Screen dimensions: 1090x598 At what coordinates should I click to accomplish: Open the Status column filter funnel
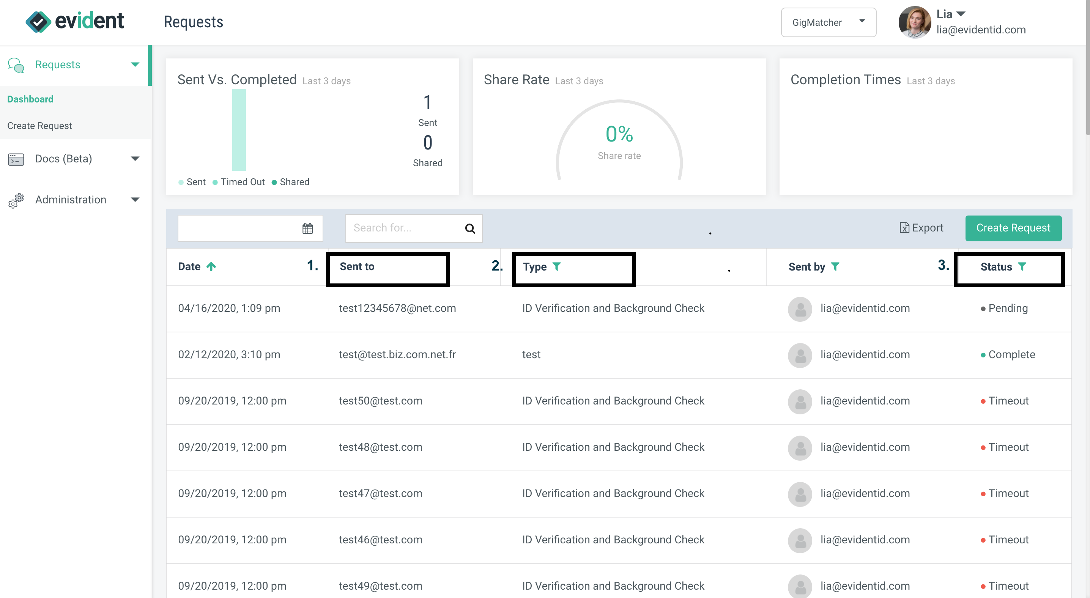[1022, 266]
